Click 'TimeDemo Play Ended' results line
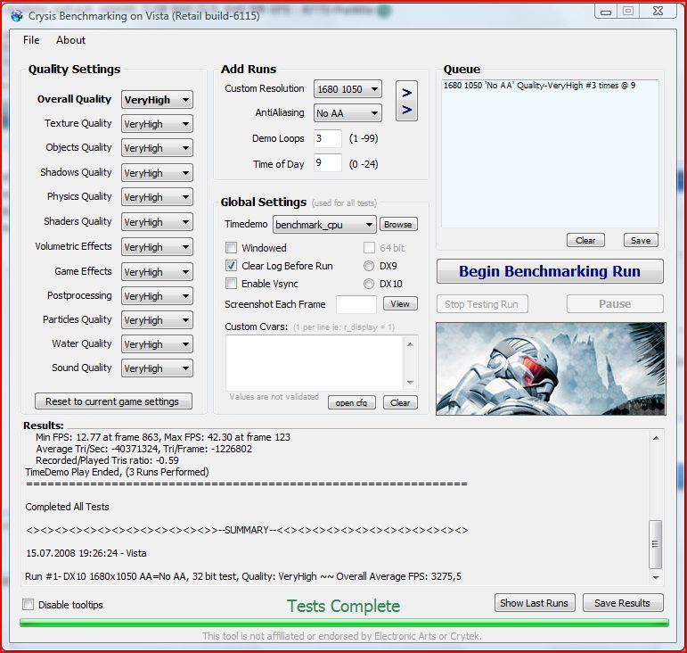This screenshot has height=653, width=687. coord(117,472)
